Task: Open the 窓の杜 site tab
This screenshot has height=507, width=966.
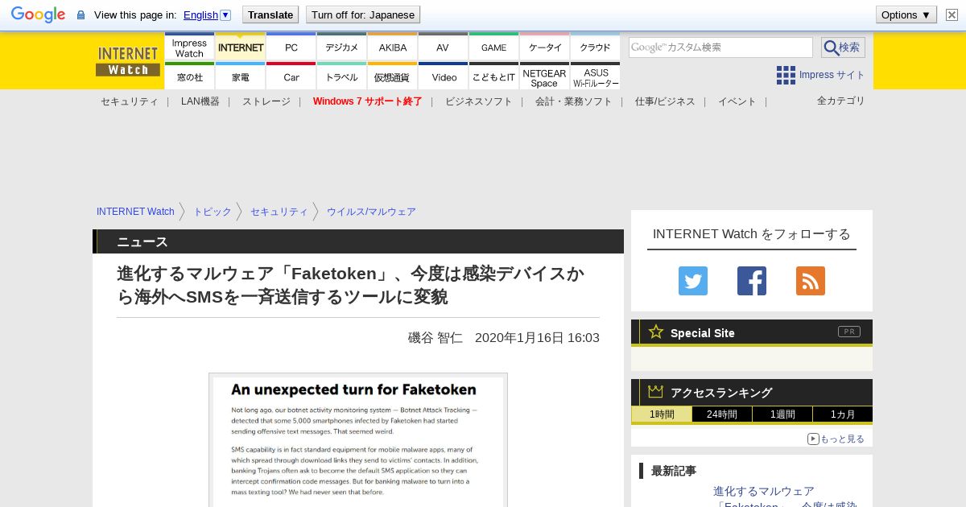Action: pos(189,76)
